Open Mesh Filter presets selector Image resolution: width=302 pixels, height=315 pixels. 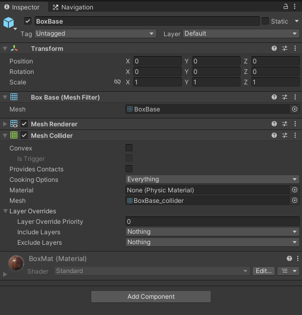click(285, 97)
